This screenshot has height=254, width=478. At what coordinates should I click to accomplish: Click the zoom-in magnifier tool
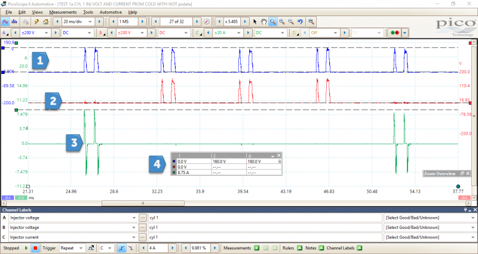pyautogui.click(x=281, y=21)
